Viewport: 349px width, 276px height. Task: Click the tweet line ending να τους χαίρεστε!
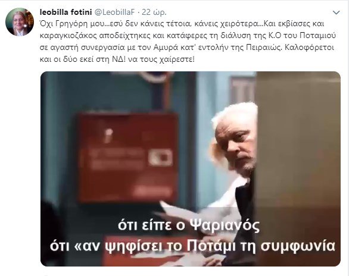[x=117, y=59]
